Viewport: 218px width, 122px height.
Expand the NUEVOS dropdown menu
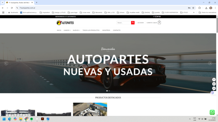coord(76,30)
